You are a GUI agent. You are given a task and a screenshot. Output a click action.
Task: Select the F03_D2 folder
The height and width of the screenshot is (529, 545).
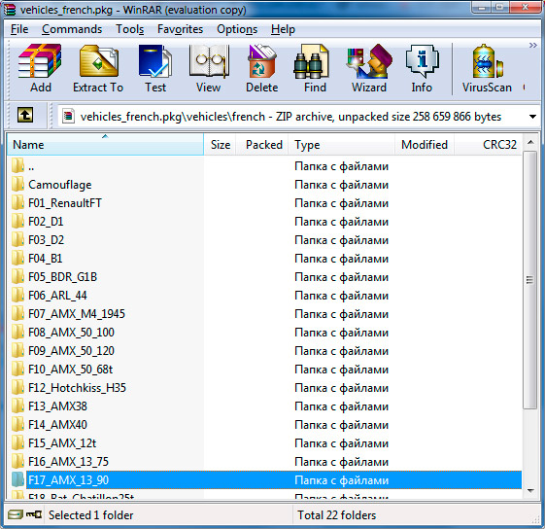click(x=264, y=240)
